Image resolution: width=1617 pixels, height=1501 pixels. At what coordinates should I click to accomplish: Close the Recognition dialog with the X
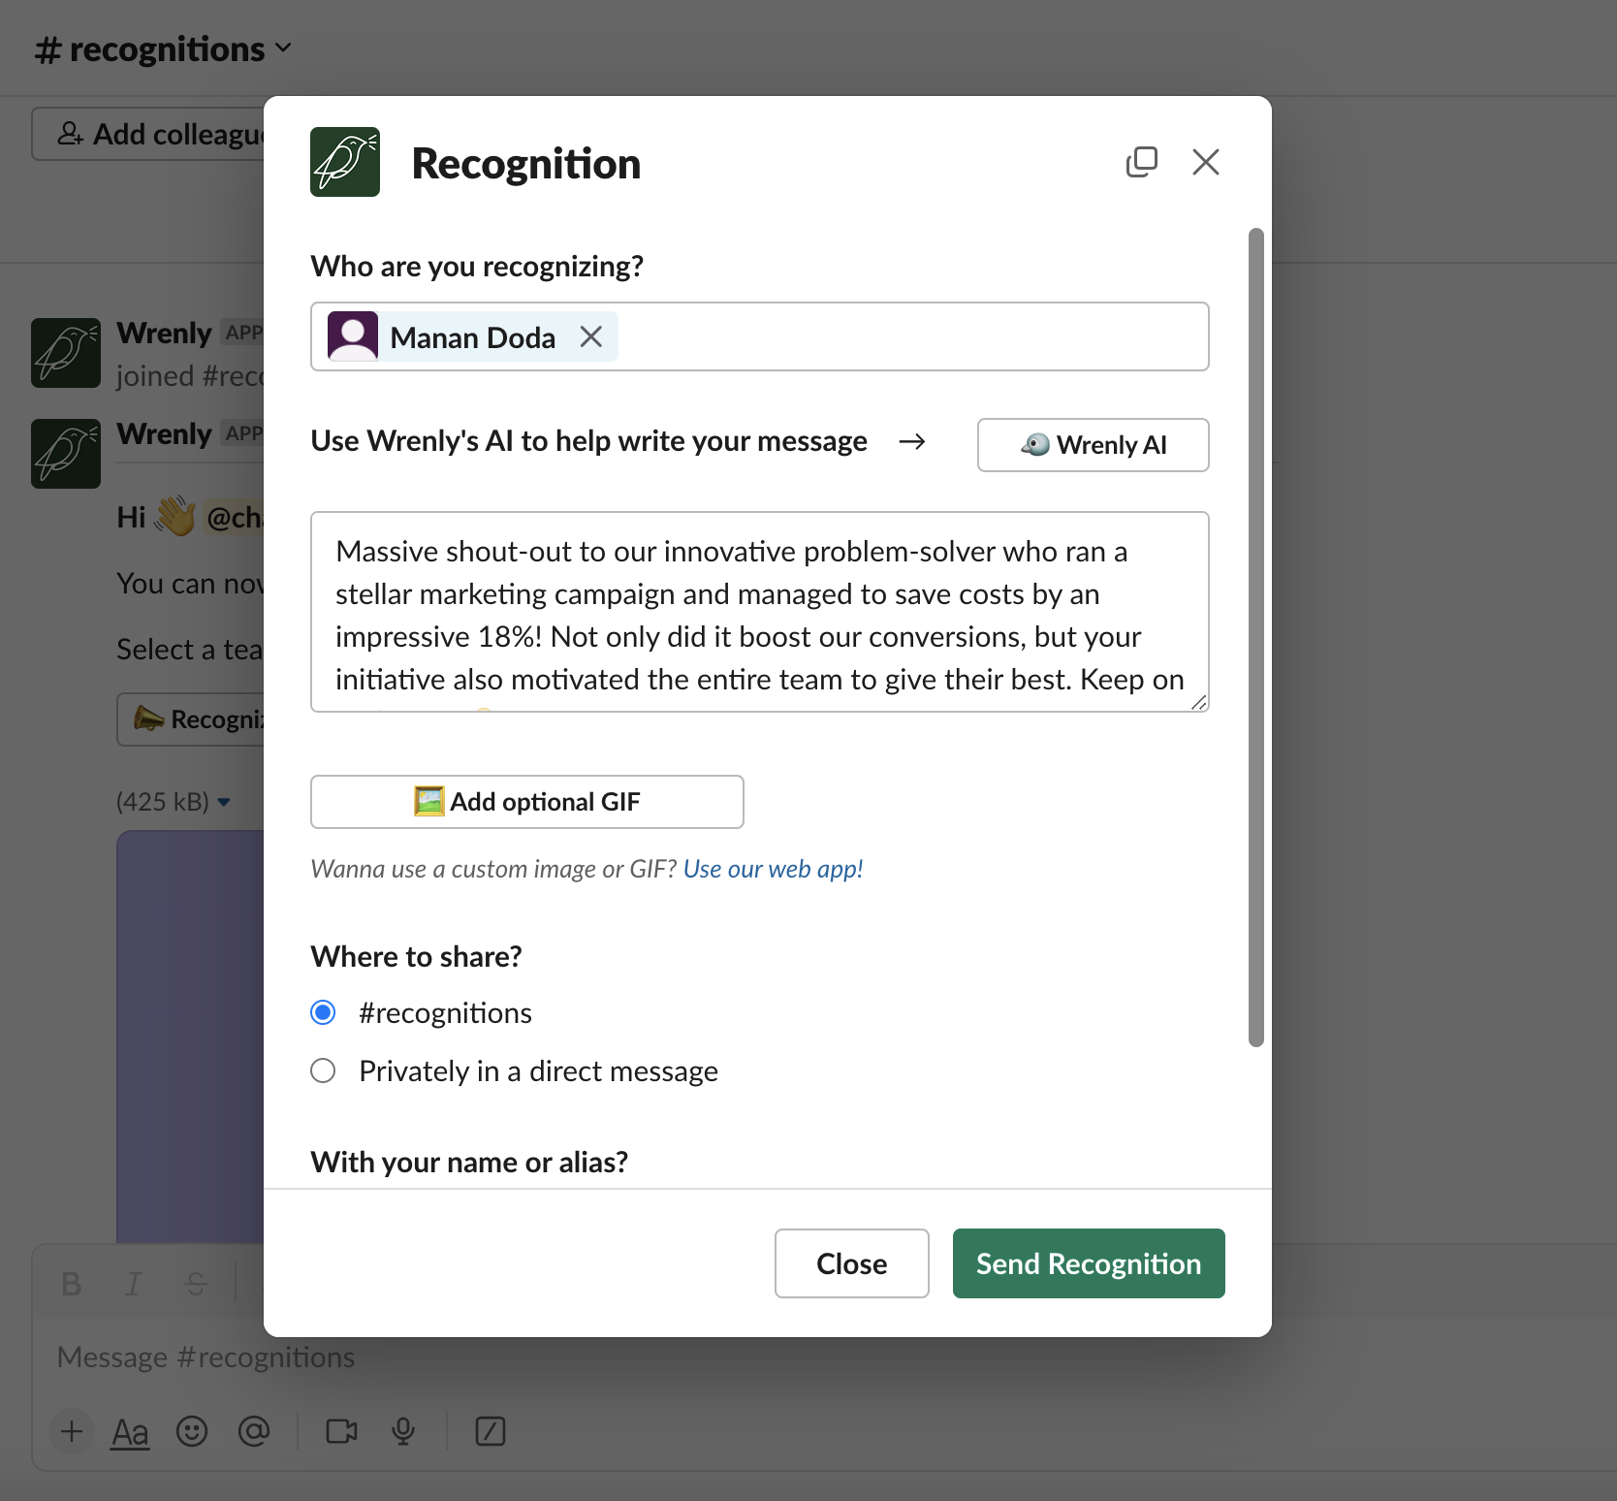tap(1206, 162)
